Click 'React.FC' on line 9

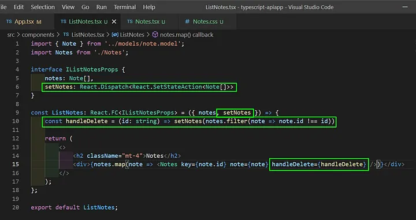[104, 113]
